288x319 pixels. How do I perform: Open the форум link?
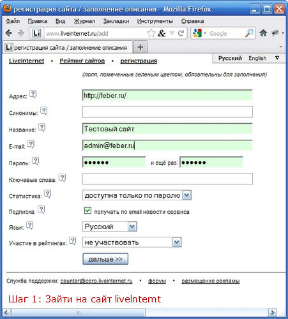(x=157, y=281)
